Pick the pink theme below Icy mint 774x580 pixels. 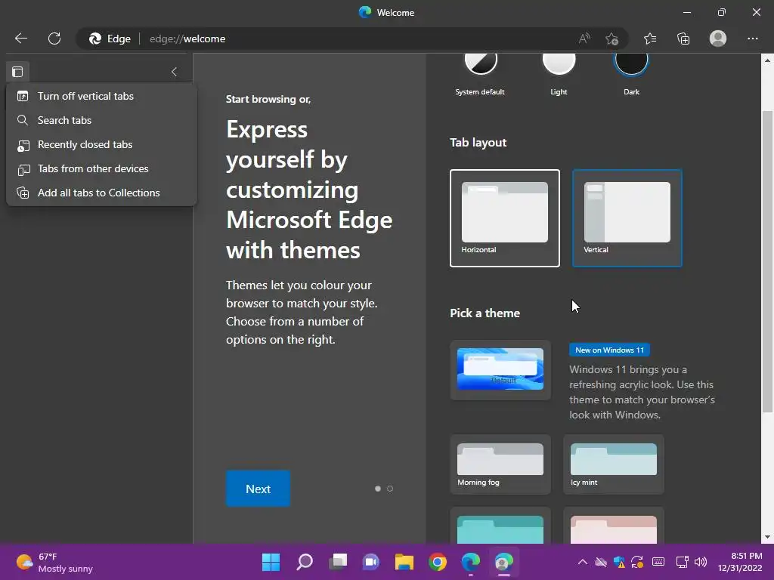click(x=614, y=526)
